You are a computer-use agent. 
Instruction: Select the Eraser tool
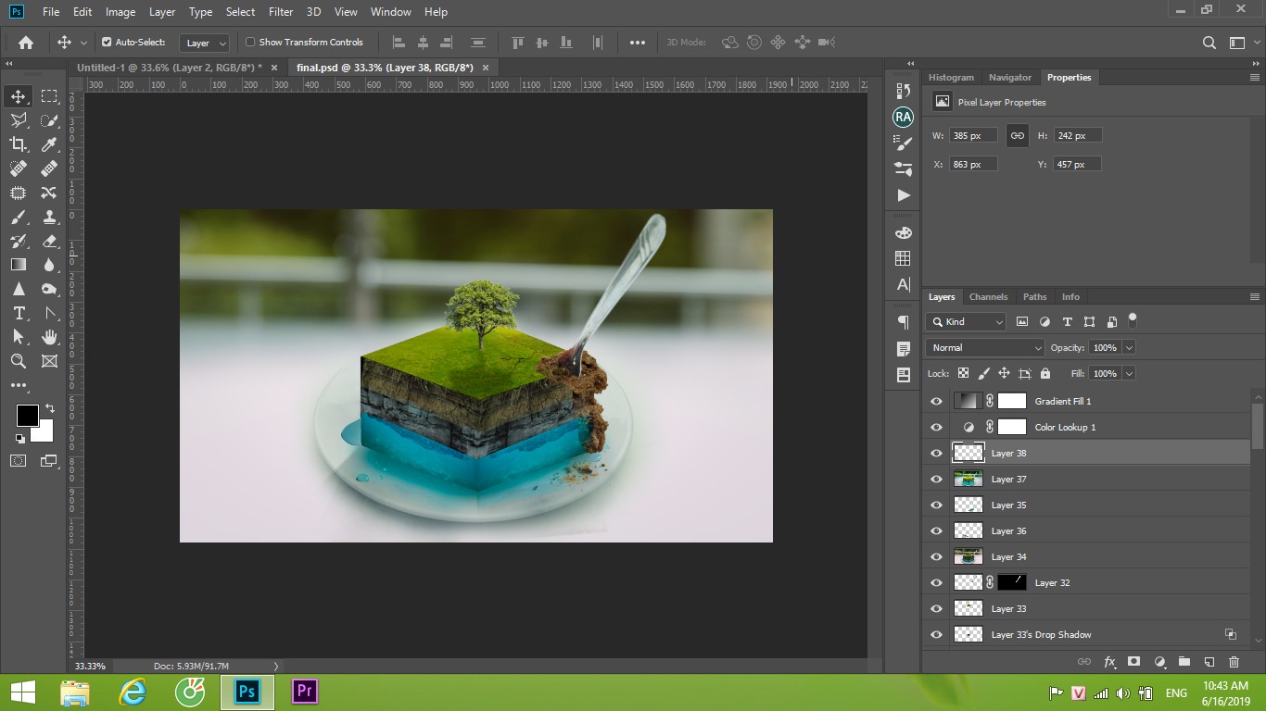(49, 241)
